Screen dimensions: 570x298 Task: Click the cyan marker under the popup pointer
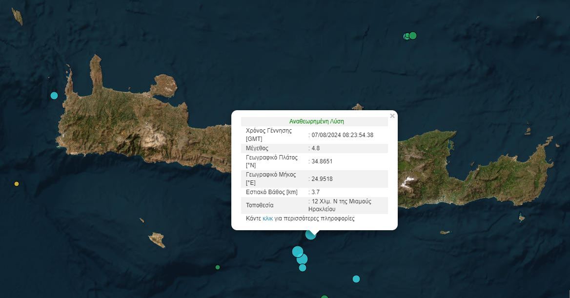[x=310, y=235]
